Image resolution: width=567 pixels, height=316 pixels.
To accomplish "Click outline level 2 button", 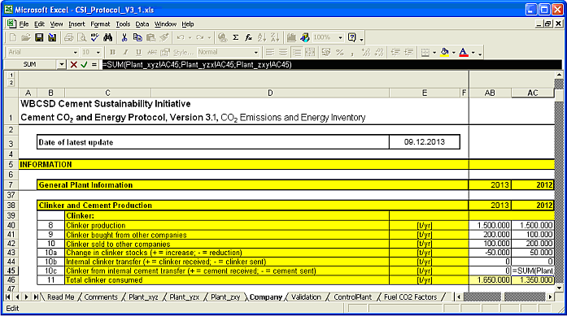I will (x=11, y=83).
